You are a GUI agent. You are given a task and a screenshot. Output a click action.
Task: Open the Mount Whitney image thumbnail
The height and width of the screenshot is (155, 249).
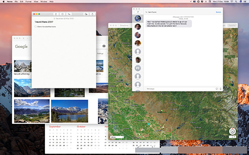[23, 66]
